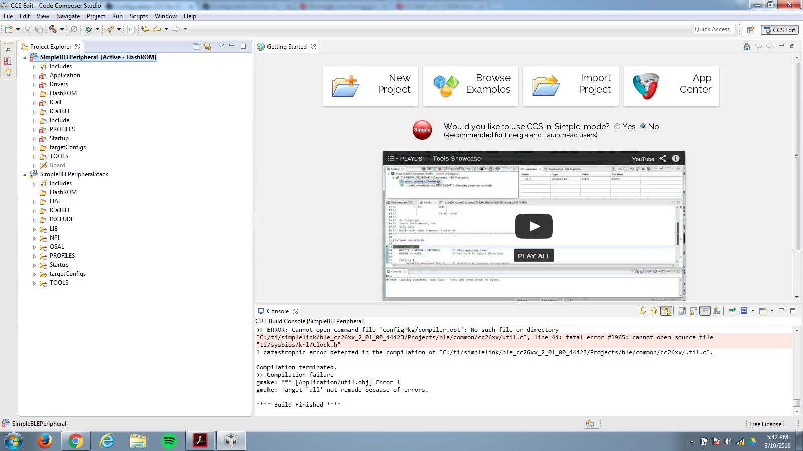Click the Flash pen toolbar icon

point(110,29)
